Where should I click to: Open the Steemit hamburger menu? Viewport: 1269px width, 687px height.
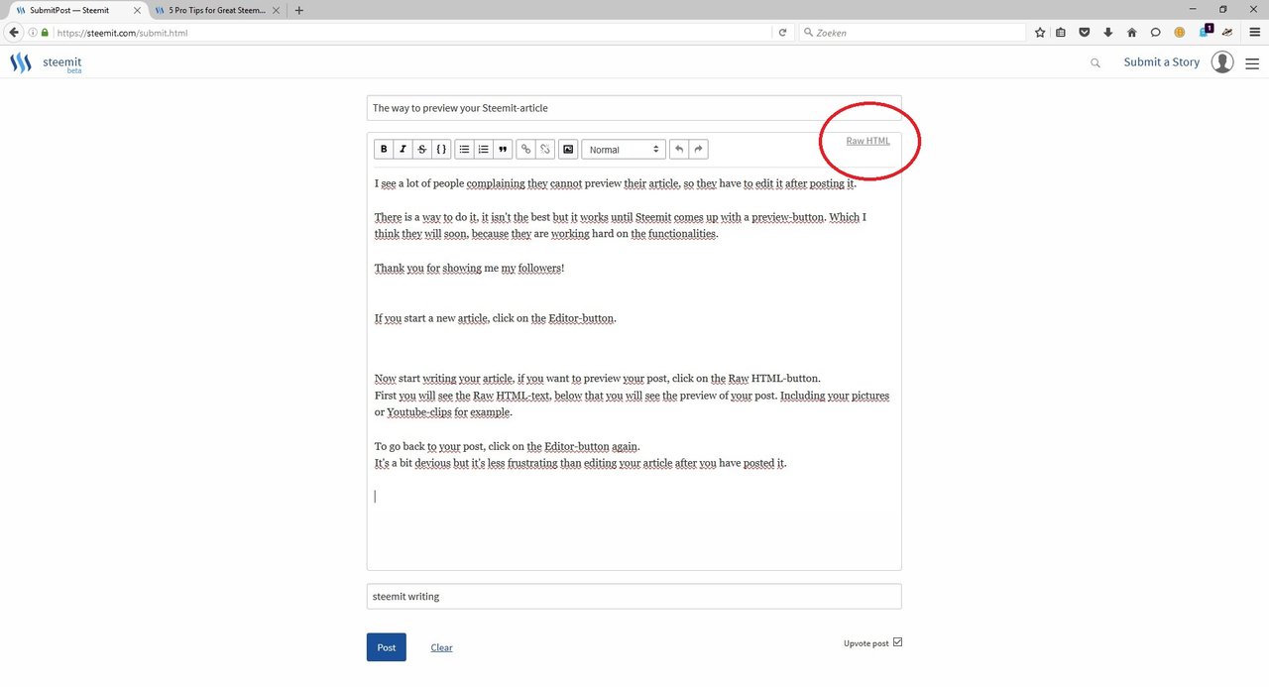1252,62
